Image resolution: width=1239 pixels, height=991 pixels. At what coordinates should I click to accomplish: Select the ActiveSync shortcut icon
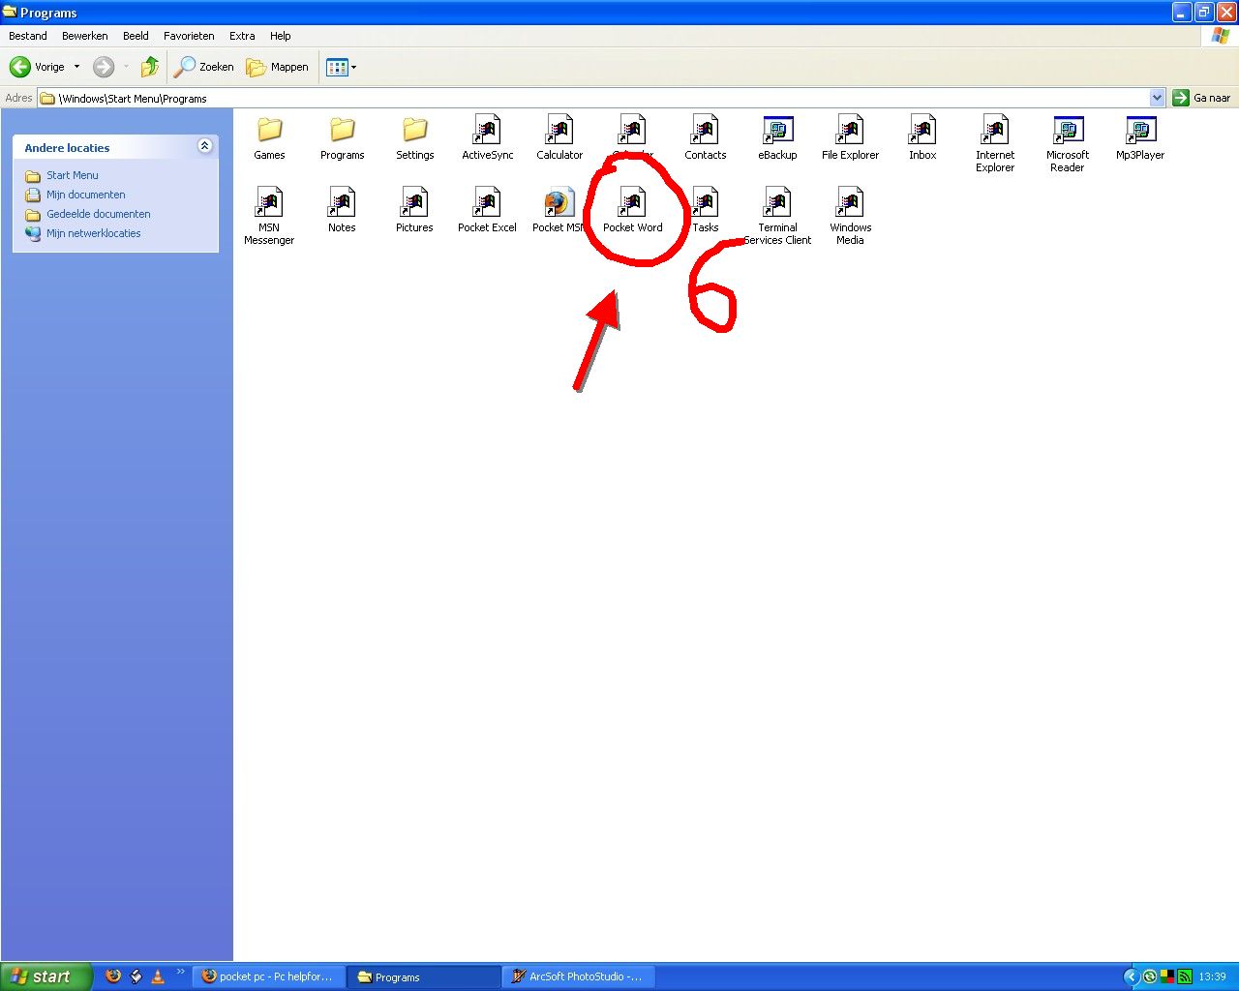(487, 130)
